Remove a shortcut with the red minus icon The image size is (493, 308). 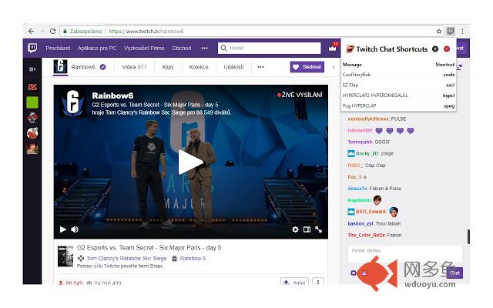[x=447, y=49]
